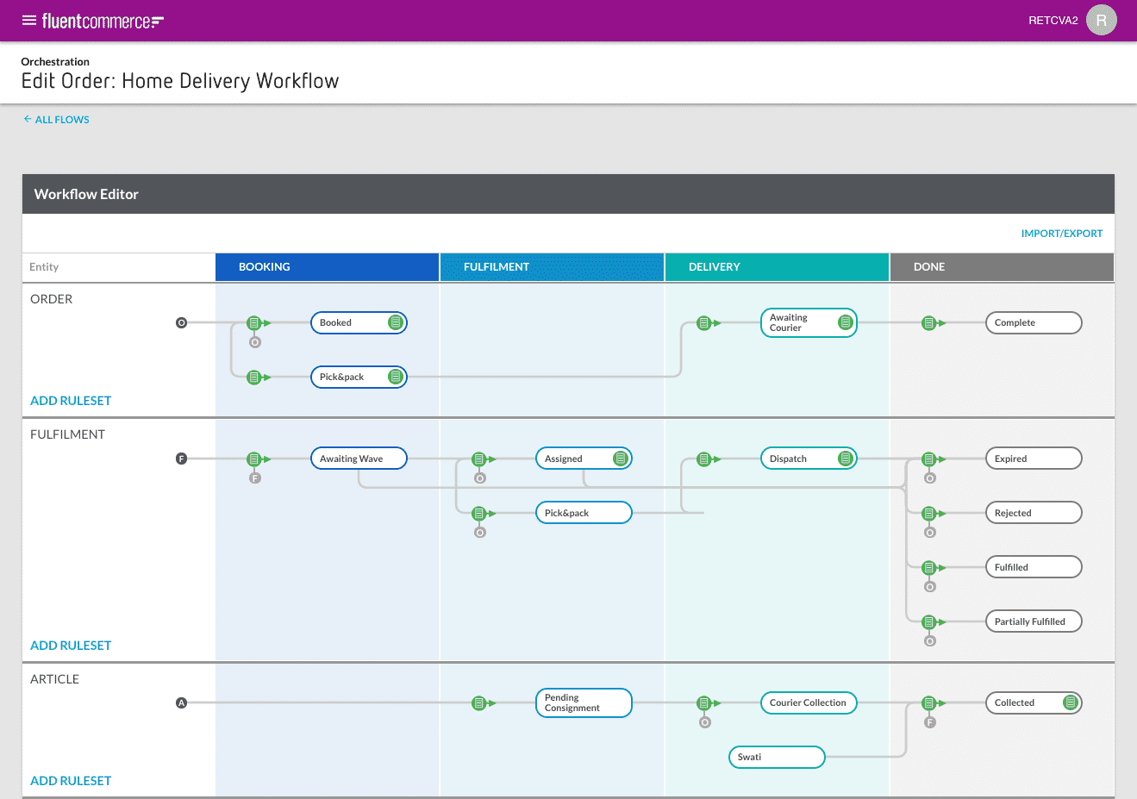The image size is (1137, 799).
Task: Select the ORDER entity O icon
Action: pos(181,322)
